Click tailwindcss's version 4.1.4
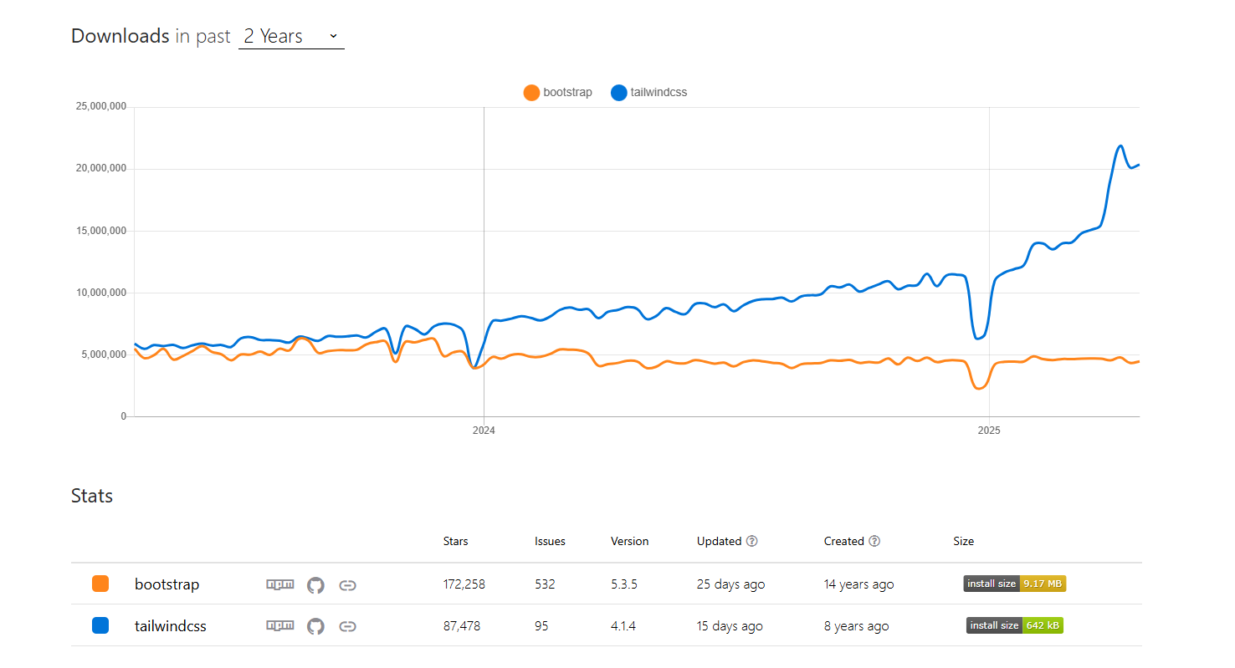The height and width of the screenshot is (668, 1235). coord(624,625)
